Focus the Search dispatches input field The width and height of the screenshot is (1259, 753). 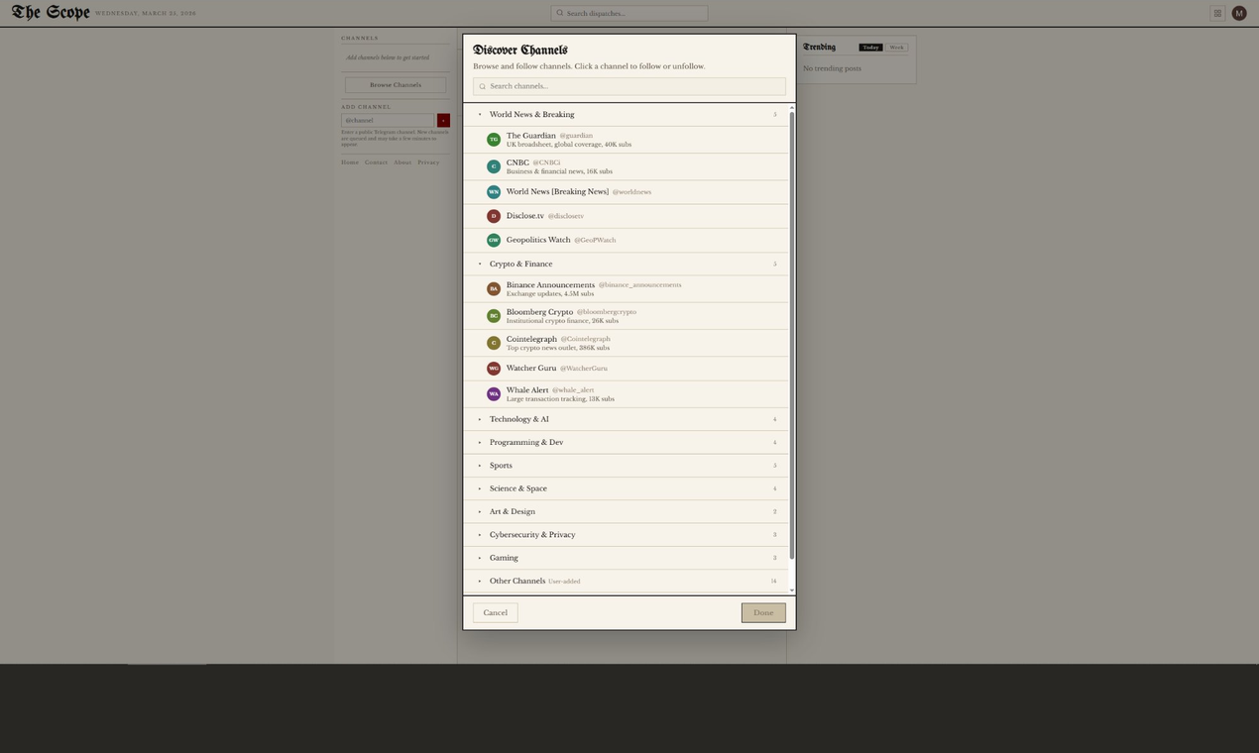click(x=629, y=13)
